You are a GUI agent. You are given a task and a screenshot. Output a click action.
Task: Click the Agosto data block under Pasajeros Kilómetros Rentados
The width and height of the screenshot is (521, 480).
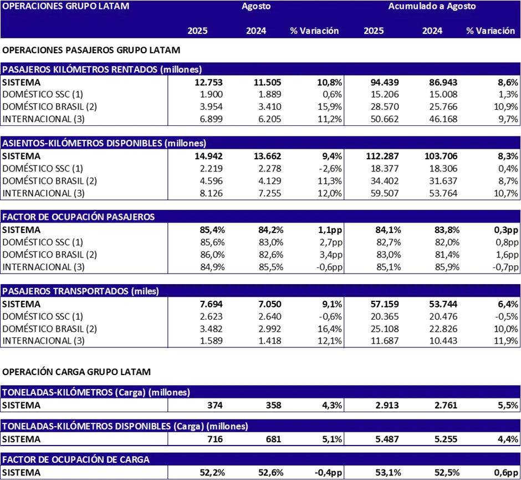pyautogui.click(x=255, y=101)
